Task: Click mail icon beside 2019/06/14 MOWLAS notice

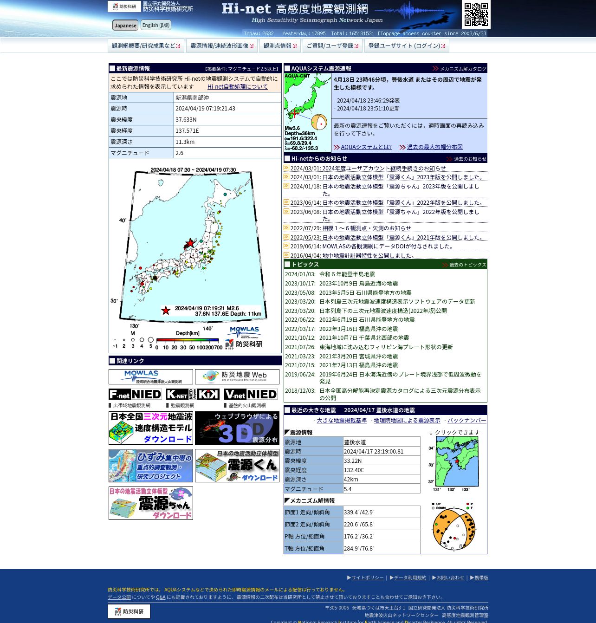Action: tap(286, 246)
